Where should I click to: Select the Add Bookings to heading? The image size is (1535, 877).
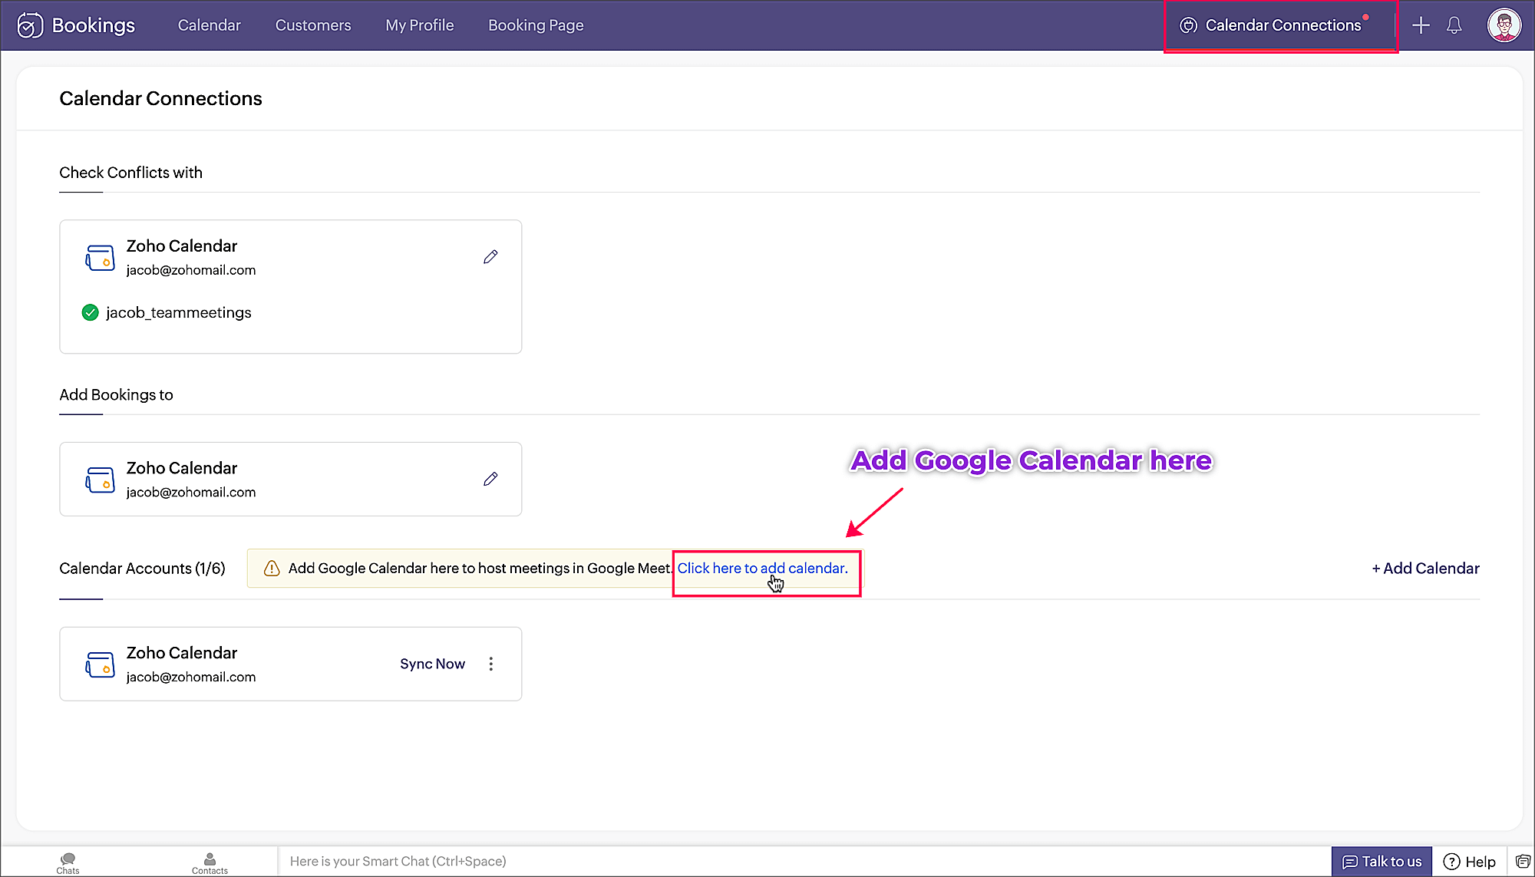tap(116, 394)
